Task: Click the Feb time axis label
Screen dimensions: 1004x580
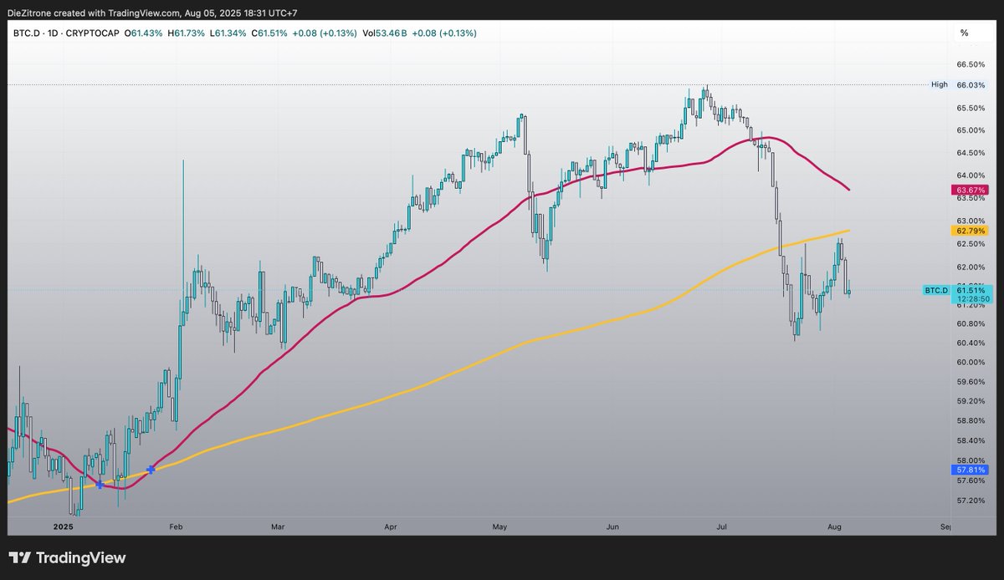Action: pyautogui.click(x=176, y=527)
